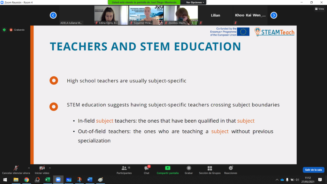Expand video options arrow beside camera
Screen dimensions: 327x184
(50, 168)
